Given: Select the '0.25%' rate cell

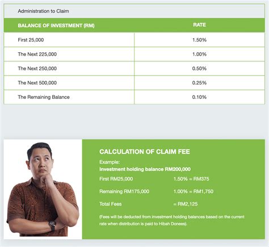Looking at the screenshot, I should (199, 83).
